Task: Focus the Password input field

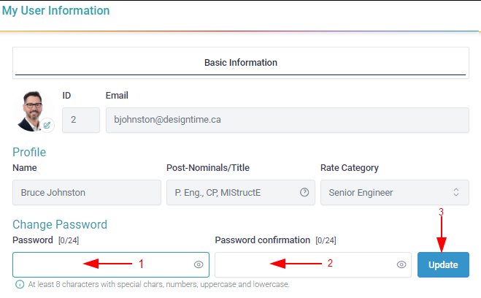Action: coord(102,264)
